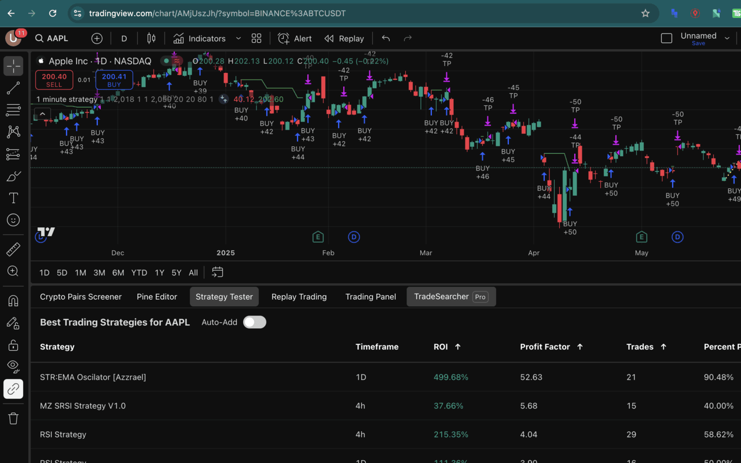Select the 5D date range
This screenshot has width=741, height=463.
(62, 273)
